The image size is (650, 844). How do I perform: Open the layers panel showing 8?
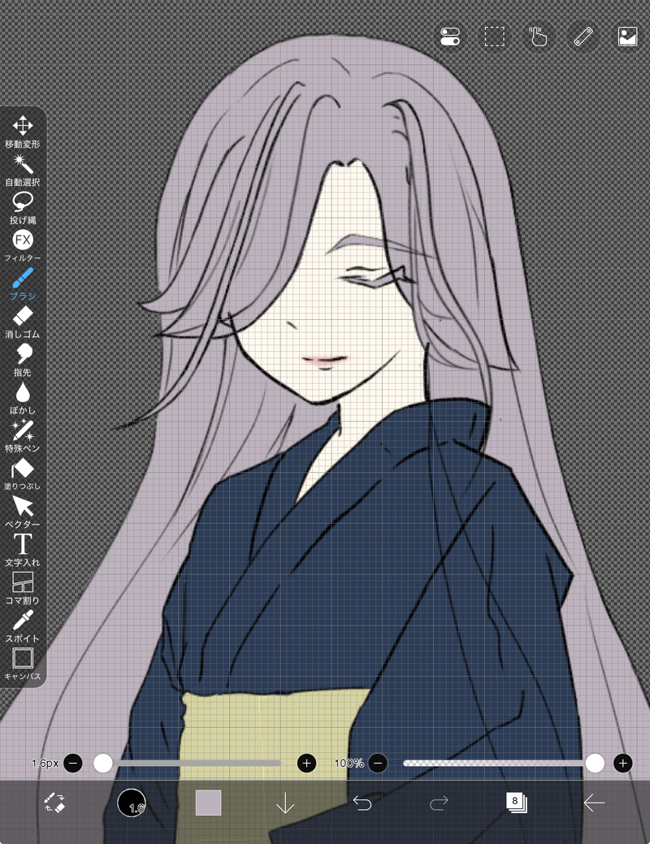point(517,803)
